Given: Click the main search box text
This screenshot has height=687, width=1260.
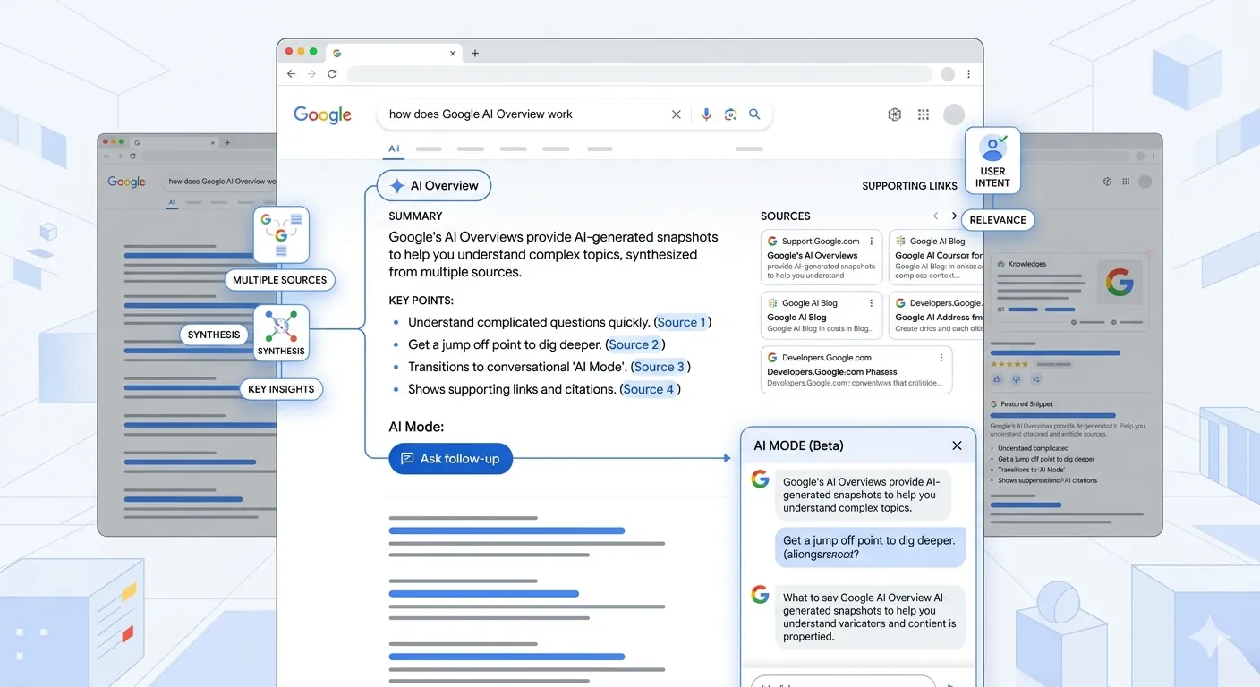Looking at the screenshot, I should tap(481, 114).
